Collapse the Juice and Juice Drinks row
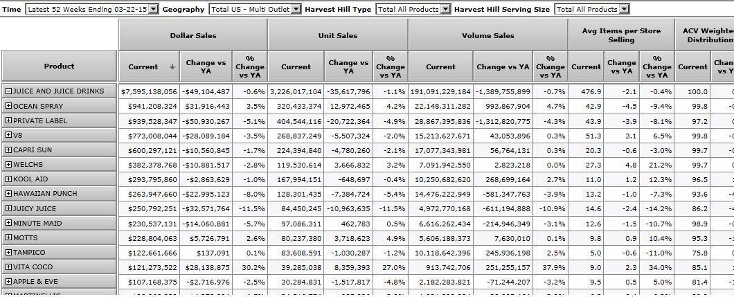The width and height of the screenshot is (734, 297). [8, 91]
